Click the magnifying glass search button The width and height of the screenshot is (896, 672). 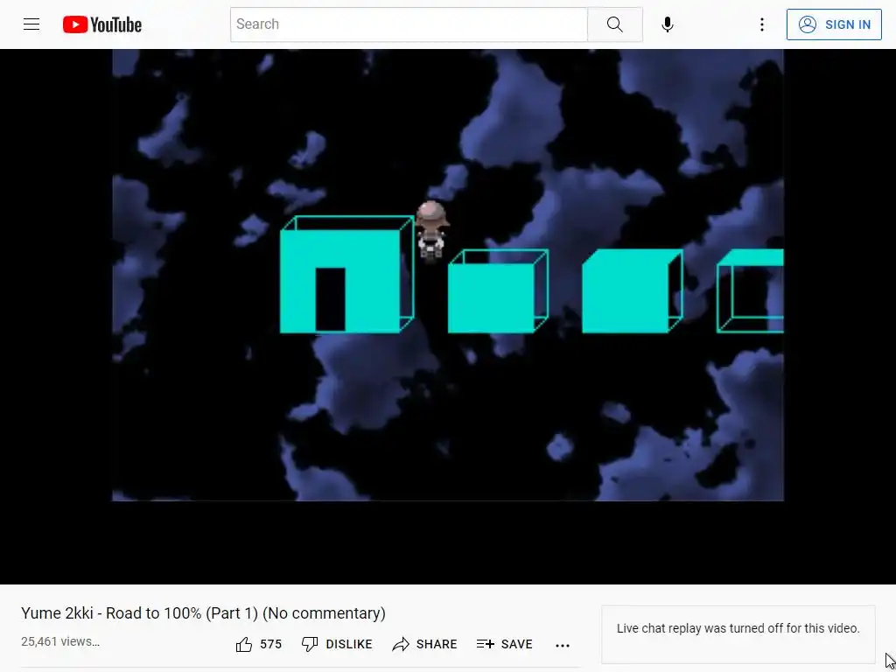click(615, 24)
